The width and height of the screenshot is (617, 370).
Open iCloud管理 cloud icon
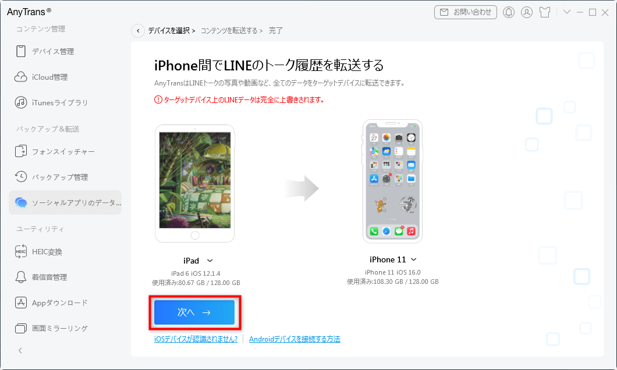pos(20,77)
